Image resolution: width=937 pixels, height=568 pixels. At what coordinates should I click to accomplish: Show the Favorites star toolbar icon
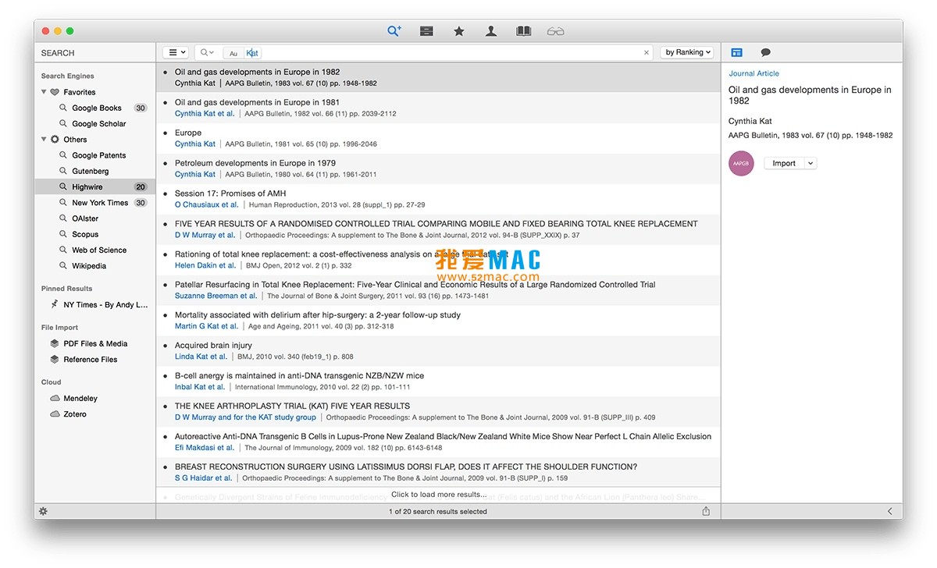459,31
